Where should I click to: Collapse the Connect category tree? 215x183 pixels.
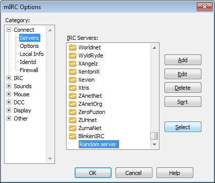[9, 30]
